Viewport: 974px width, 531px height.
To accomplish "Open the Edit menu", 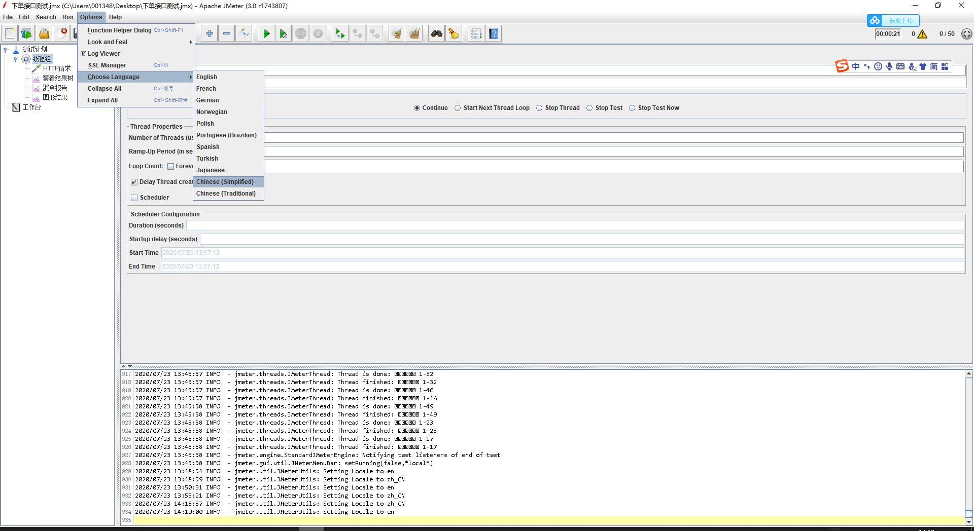I will [x=24, y=17].
